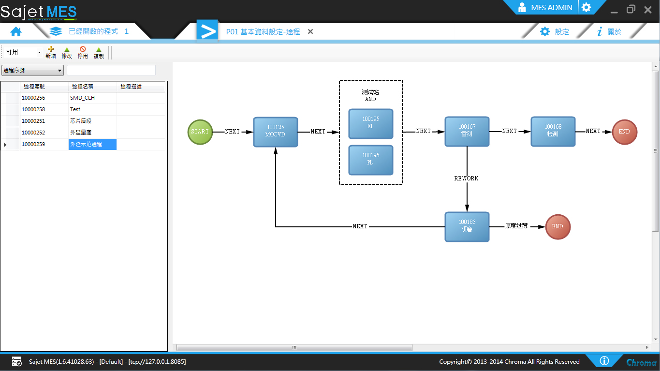Screen dimensions: 660x371
Task: Click vertical scrollbar down arrow
Action: 656,339
